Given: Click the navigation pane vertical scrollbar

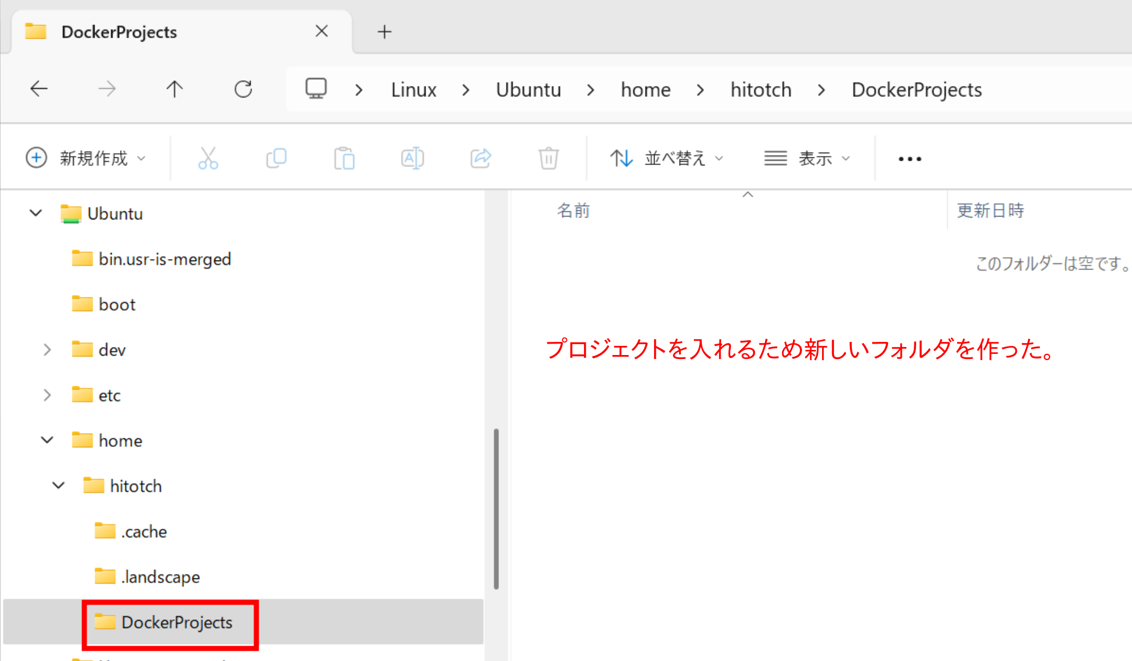Looking at the screenshot, I should pos(496,508).
